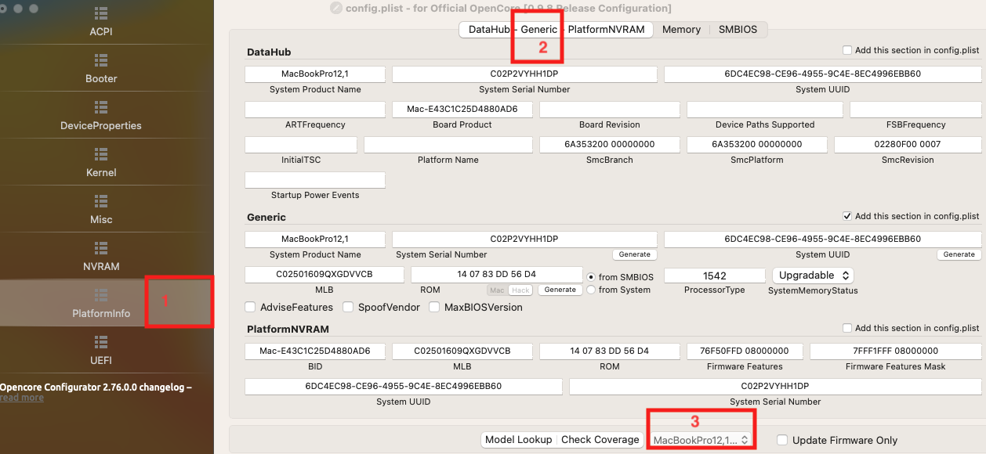Toggle the SpoofVendor checkbox
986x454 pixels.
pyautogui.click(x=349, y=308)
